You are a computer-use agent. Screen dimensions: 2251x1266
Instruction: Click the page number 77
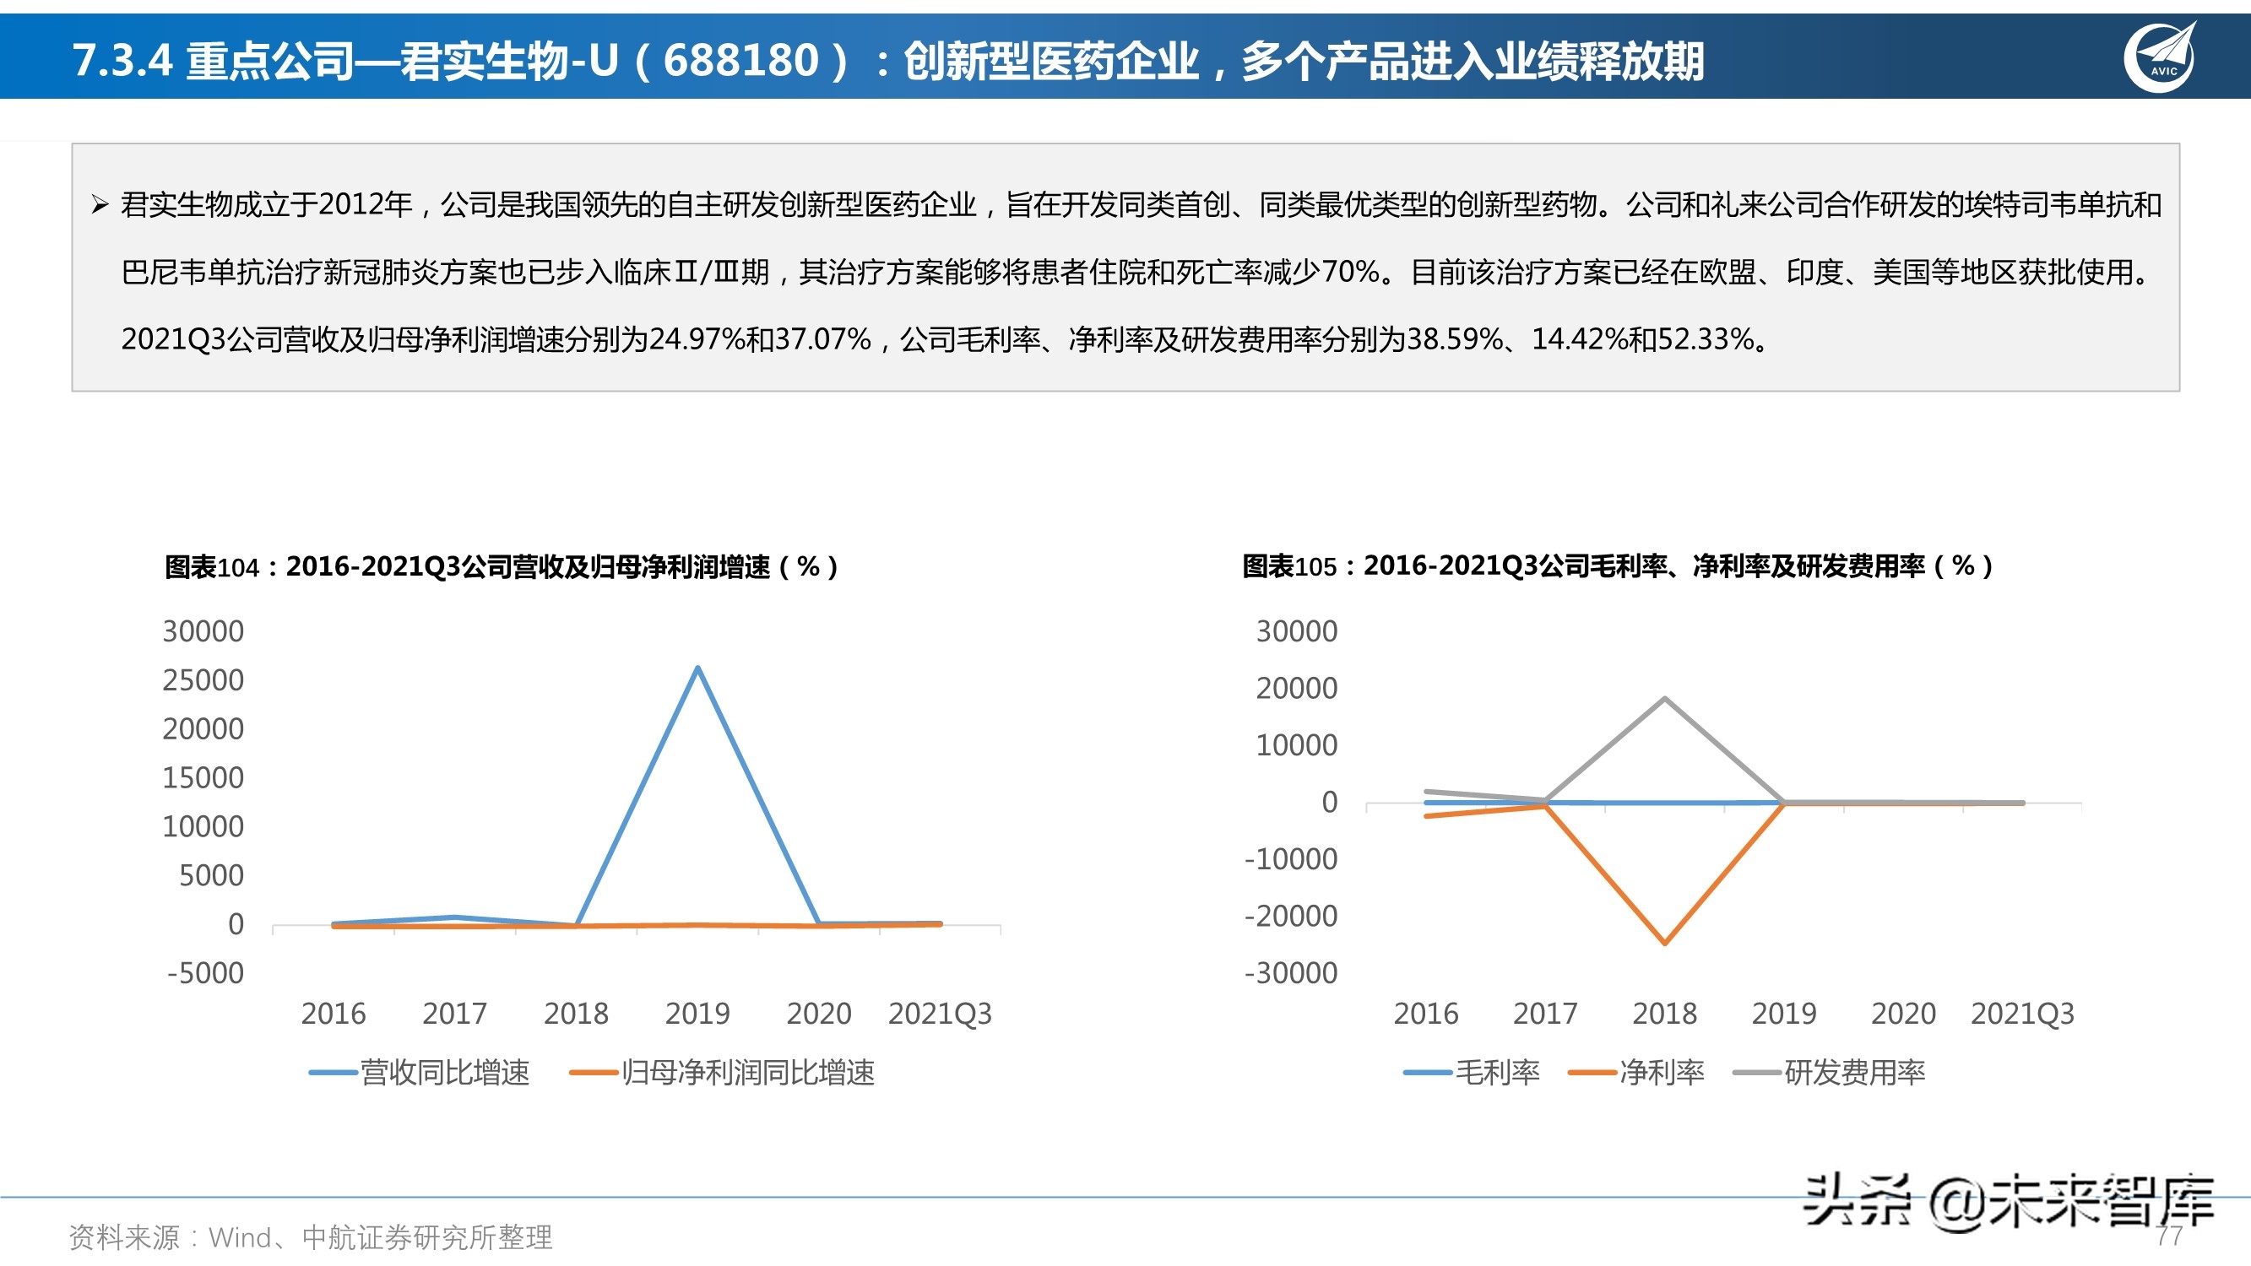click(2169, 1236)
